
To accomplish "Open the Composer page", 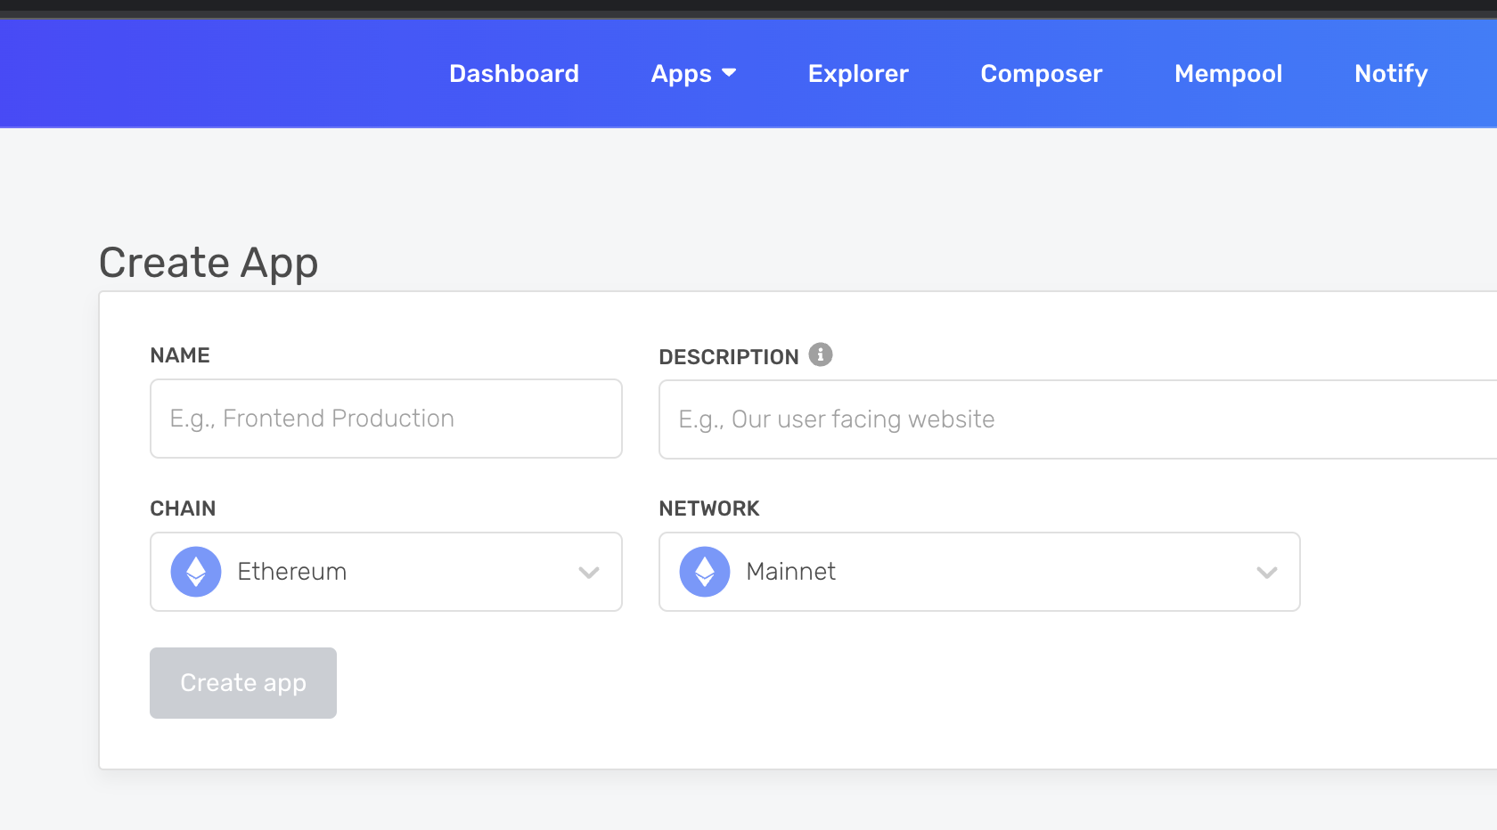I will pos(1042,73).
